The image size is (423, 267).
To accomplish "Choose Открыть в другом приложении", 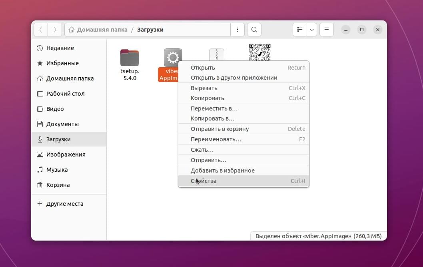I will 243,78.
